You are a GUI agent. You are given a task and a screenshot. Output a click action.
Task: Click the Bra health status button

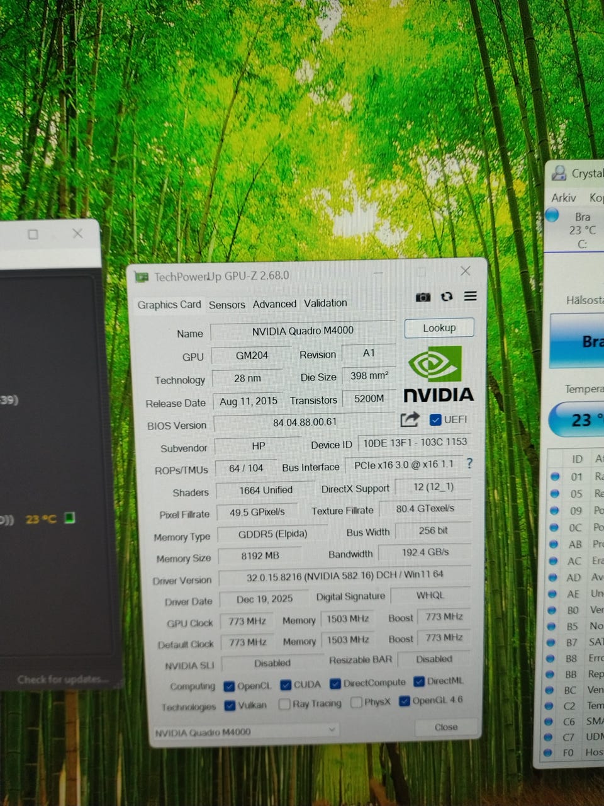coord(577,341)
